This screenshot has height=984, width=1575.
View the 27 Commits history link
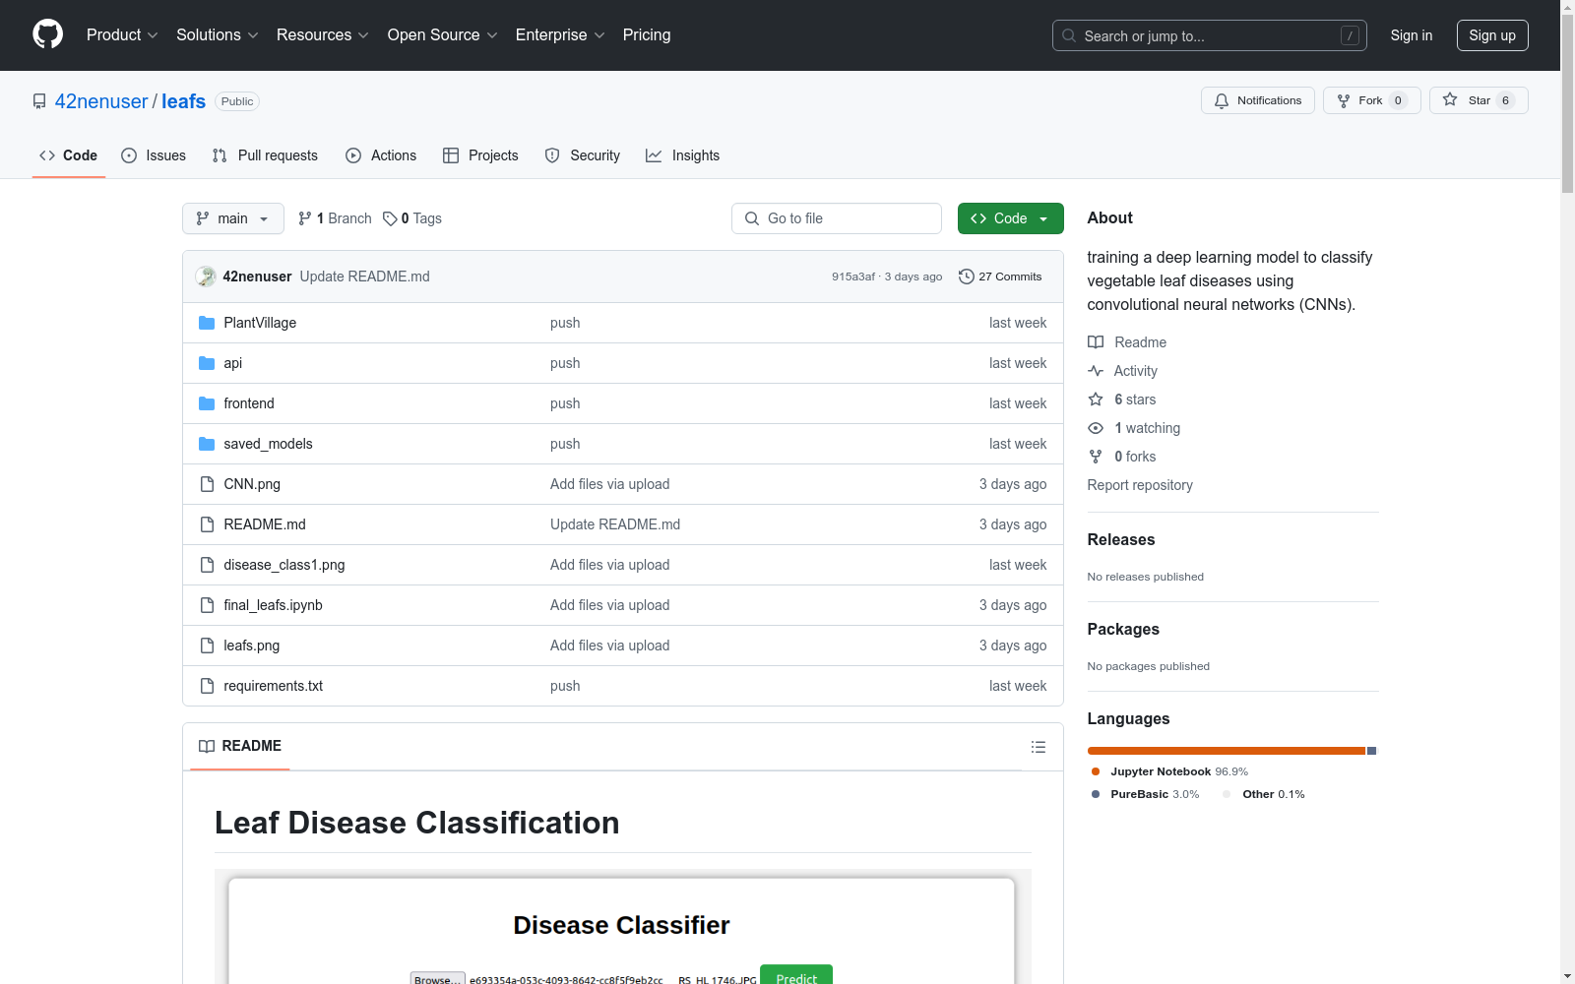[1000, 277]
